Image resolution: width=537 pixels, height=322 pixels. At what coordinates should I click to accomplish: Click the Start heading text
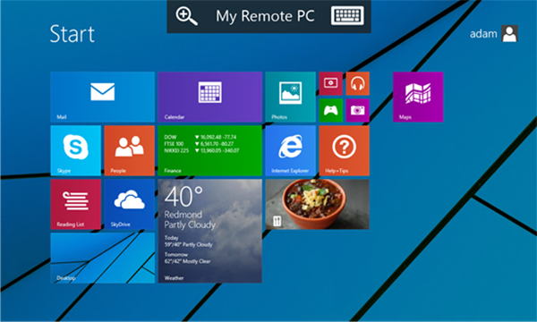pyautogui.click(x=72, y=33)
